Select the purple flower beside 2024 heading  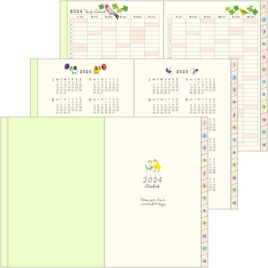click(68, 66)
